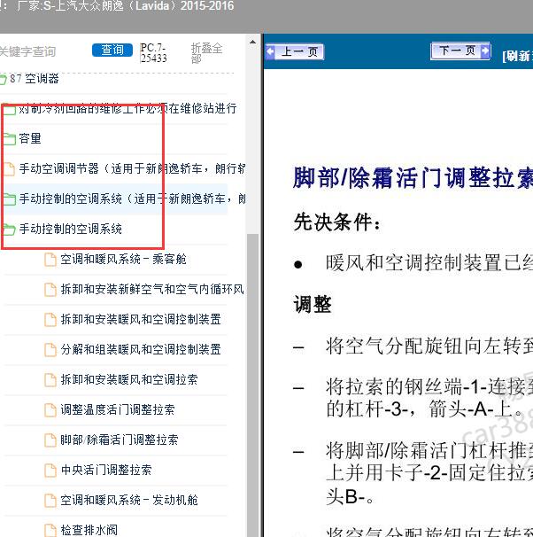
Task: Click page icon beside 分解和组装暖风和空调控制装置
Action: tap(50, 350)
